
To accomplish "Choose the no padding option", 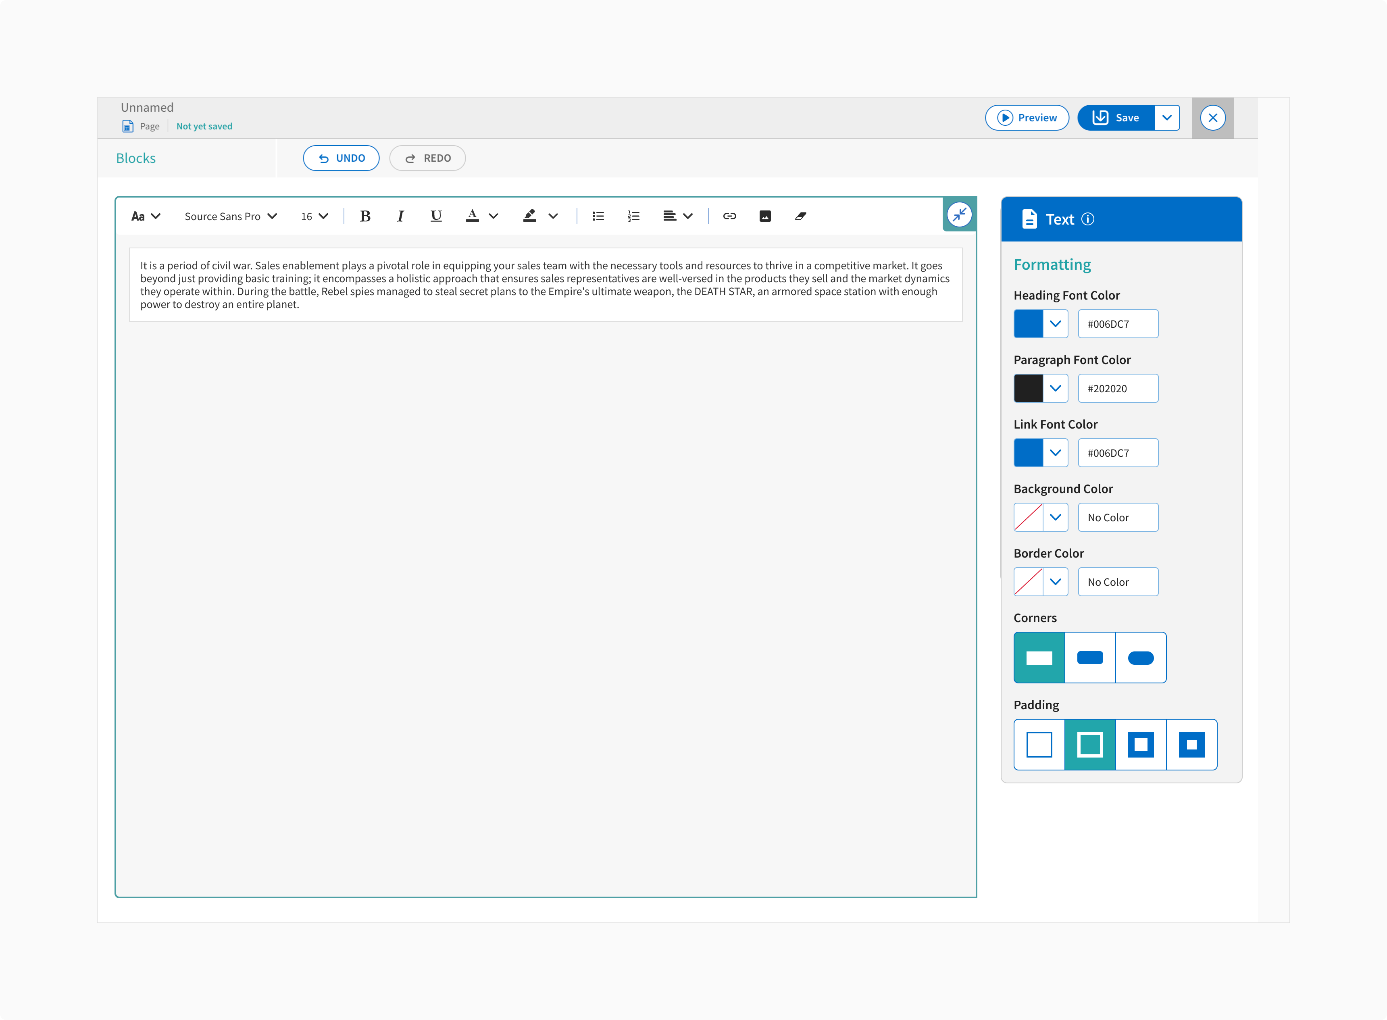I will point(1039,745).
